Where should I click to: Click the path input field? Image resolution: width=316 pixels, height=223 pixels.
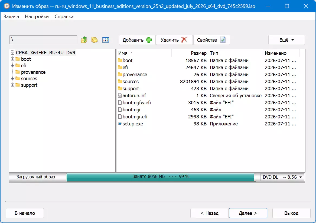43,40
